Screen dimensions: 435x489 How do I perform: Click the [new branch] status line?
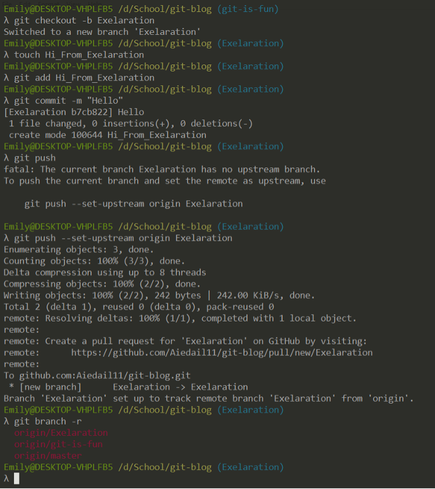click(x=128, y=387)
